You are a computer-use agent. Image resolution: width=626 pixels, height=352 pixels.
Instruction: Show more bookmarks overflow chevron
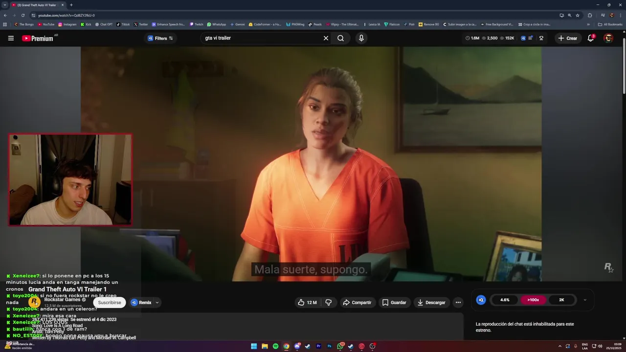(588, 24)
